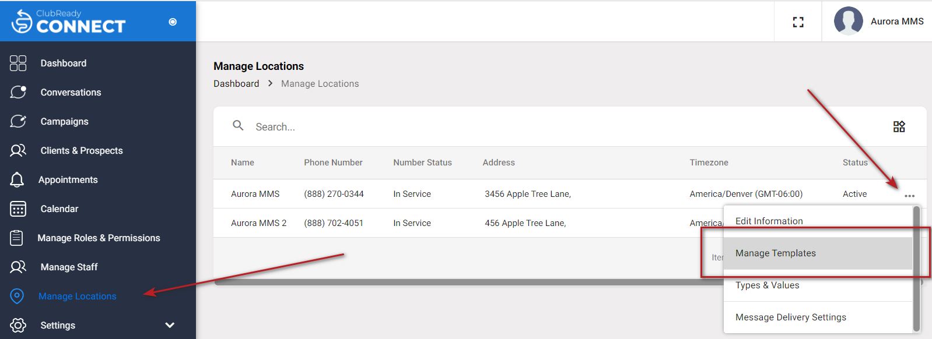
Task: Open the three-dot menu for Aurora MMS
Action: point(909,196)
